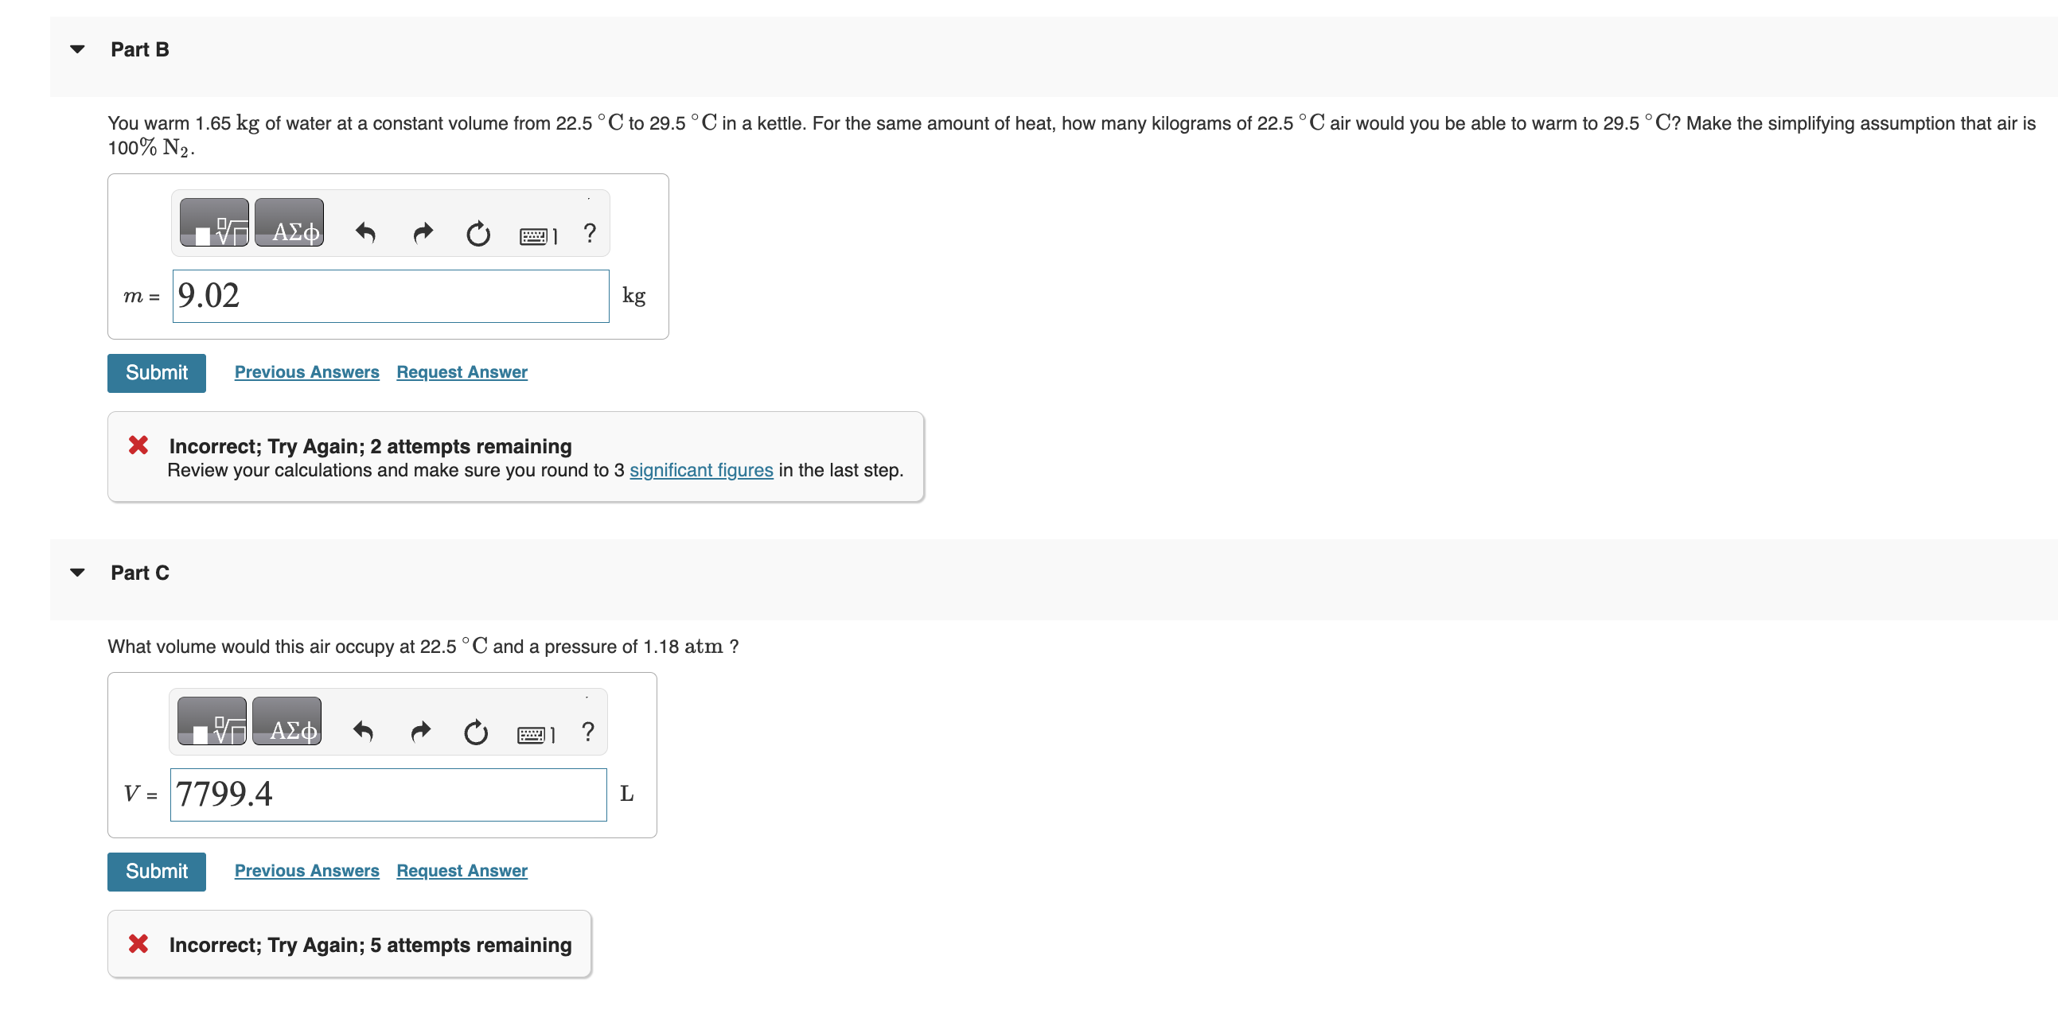Collapse the Part C section

point(76,573)
